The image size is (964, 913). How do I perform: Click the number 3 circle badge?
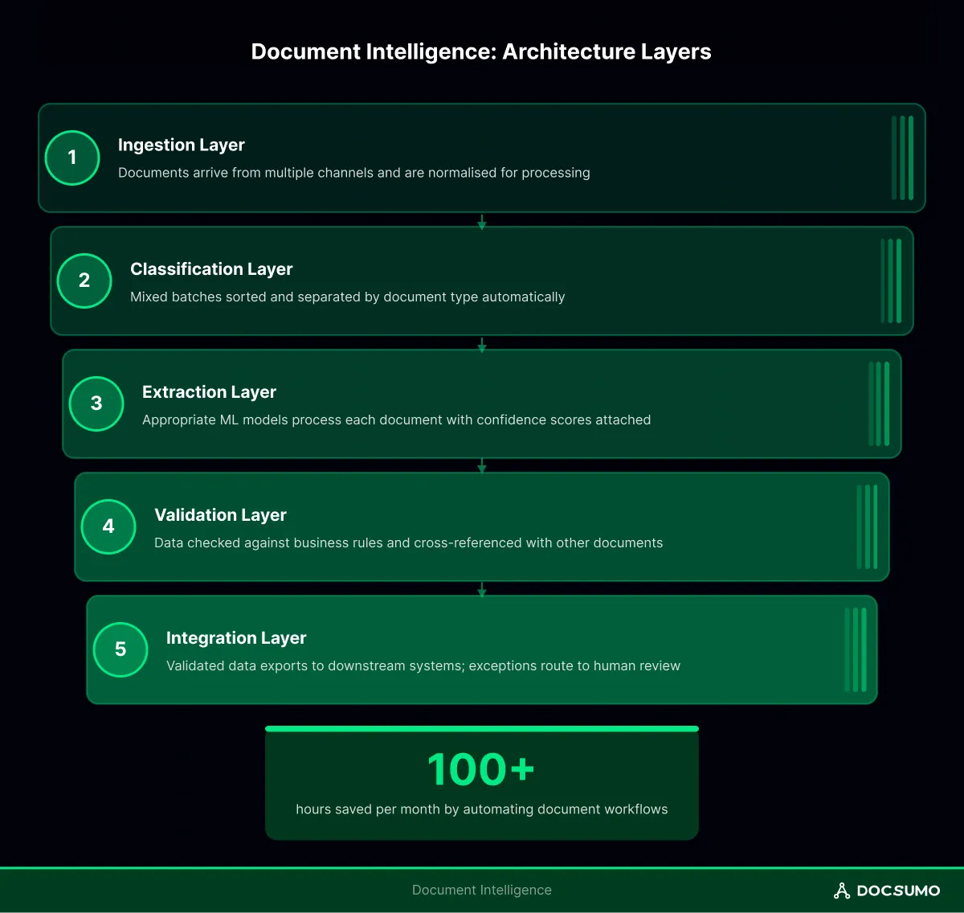pyautogui.click(x=96, y=403)
